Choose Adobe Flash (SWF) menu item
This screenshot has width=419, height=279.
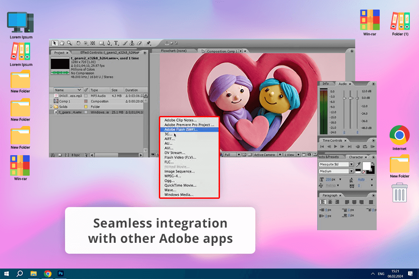point(189,129)
